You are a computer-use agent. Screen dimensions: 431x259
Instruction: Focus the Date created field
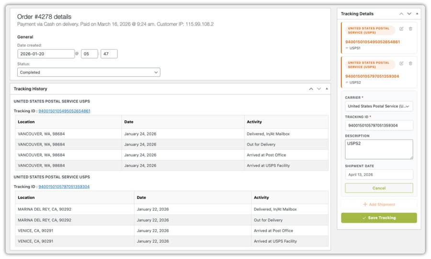(46, 54)
